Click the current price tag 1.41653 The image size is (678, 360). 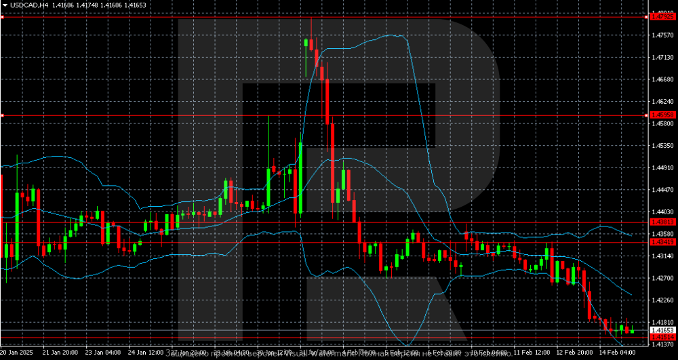tap(661, 329)
